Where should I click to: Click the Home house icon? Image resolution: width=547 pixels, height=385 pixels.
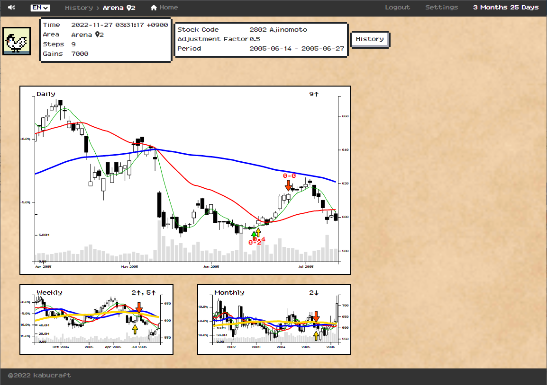coord(154,8)
